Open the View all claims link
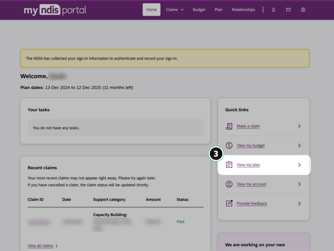Viewport: 334px width, 251px height. point(41,245)
